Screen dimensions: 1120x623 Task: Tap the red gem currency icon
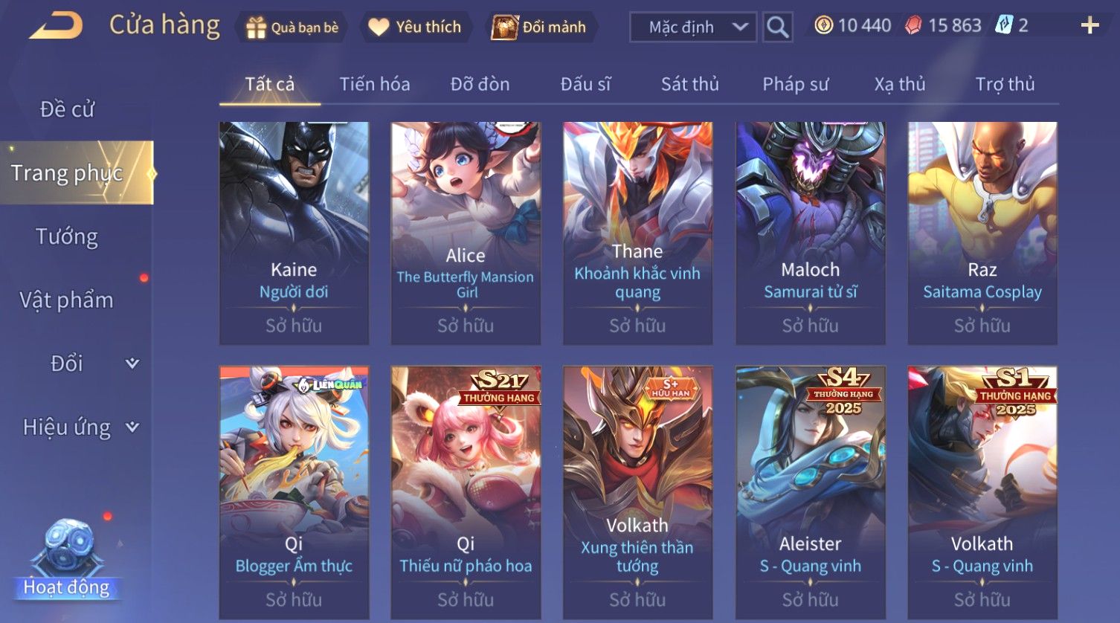913,26
